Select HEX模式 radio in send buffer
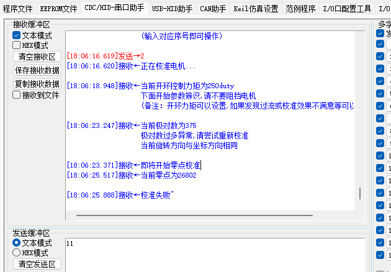Image resolution: width=391 pixels, height=272 pixels. [x=17, y=253]
